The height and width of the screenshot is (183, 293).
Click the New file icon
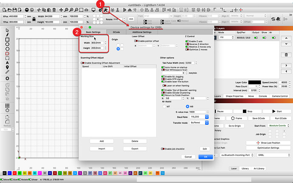5,10
